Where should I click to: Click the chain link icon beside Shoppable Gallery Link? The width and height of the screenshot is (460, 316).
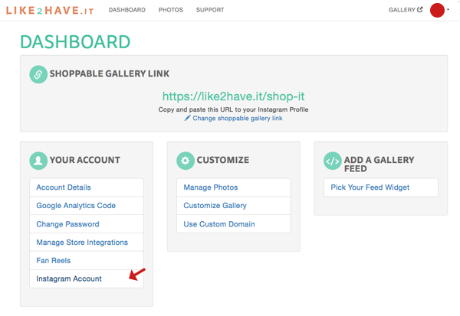(38, 74)
